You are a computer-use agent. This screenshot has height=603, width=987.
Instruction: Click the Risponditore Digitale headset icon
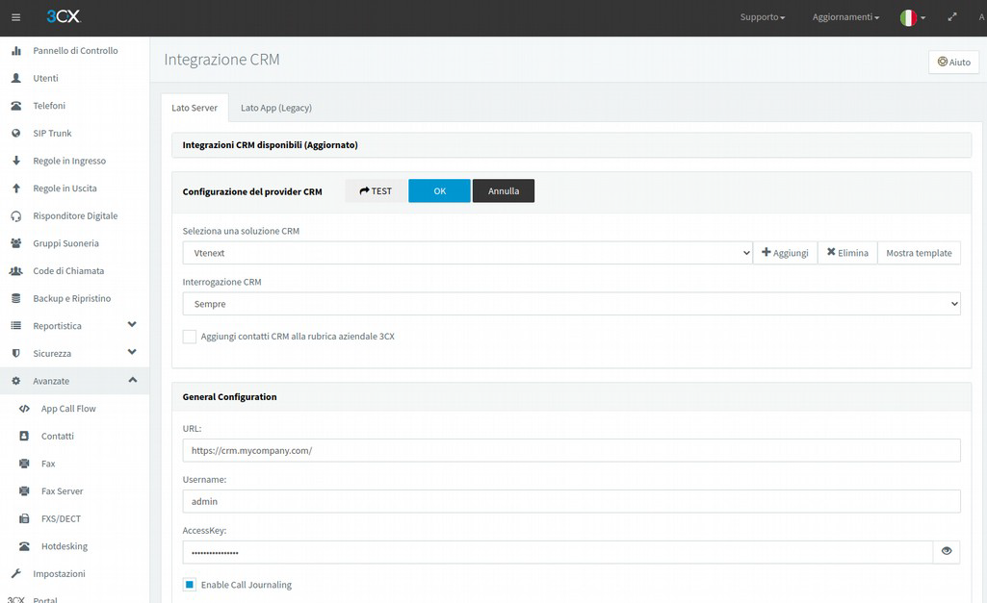point(16,215)
